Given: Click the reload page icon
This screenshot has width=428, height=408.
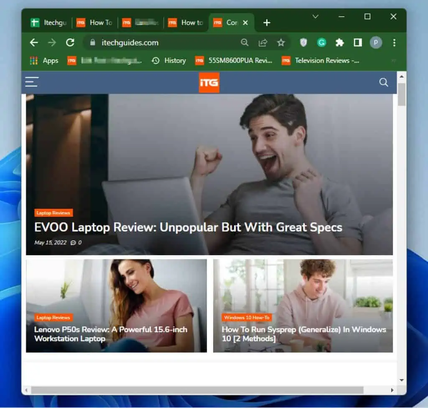Looking at the screenshot, I should pos(70,42).
